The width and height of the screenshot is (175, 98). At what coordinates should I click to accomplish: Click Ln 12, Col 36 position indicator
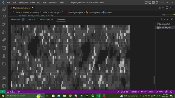coord(122,92)
